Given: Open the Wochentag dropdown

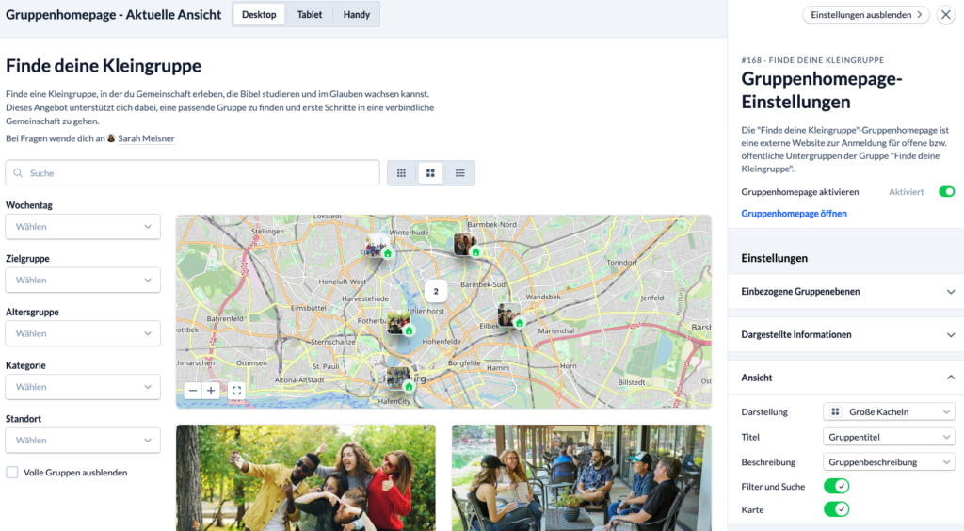Looking at the screenshot, I should [x=83, y=227].
